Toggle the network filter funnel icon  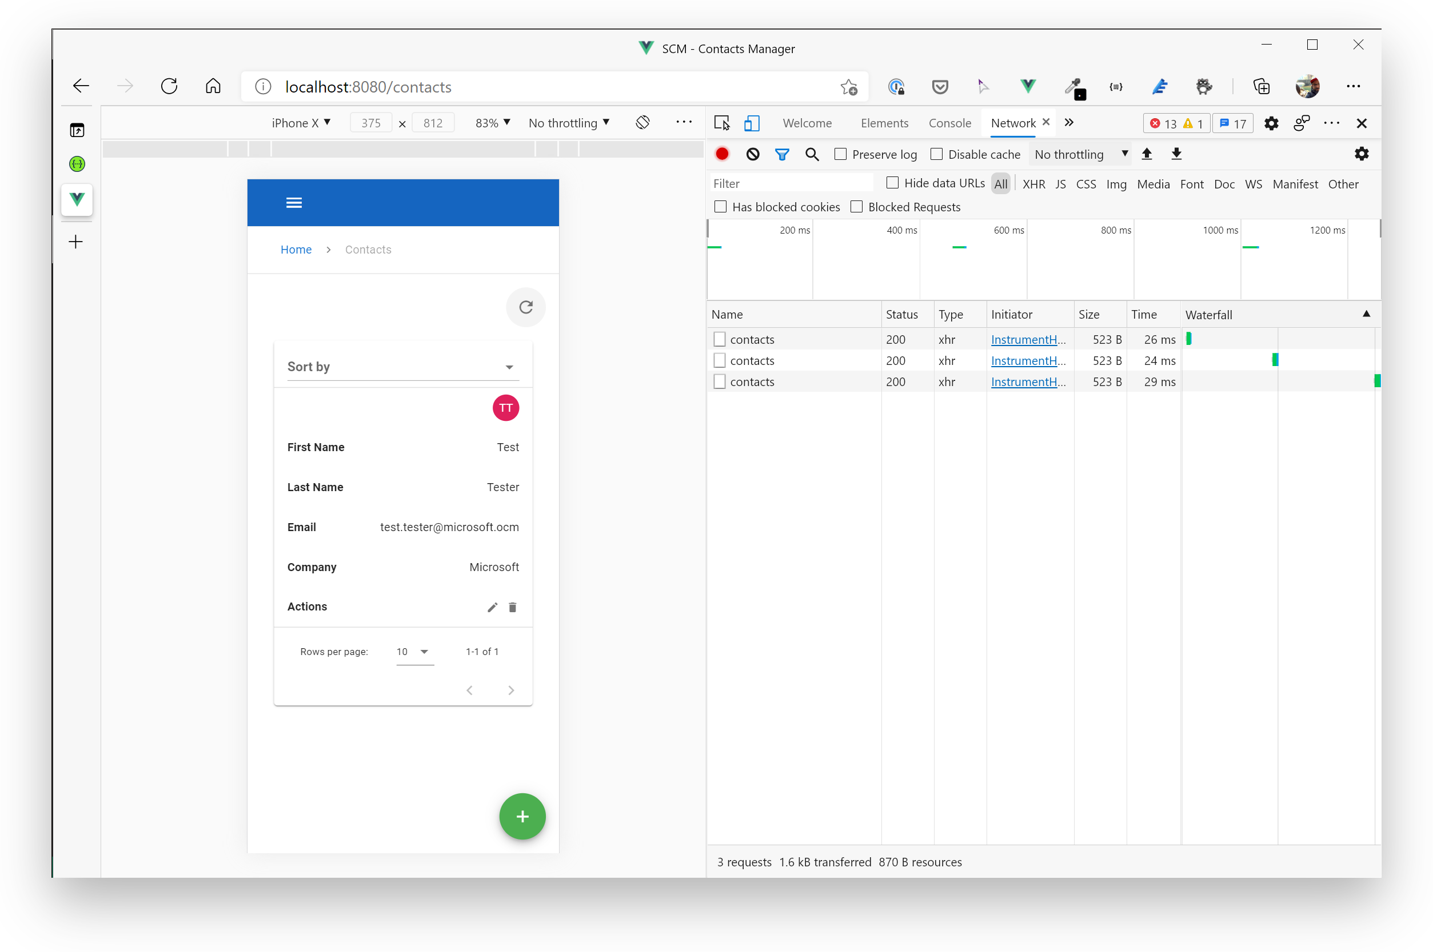click(x=781, y=154)
